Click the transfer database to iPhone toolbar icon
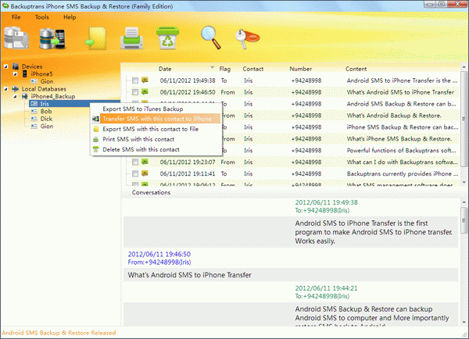The image size is (469, 339). [52, 38]
